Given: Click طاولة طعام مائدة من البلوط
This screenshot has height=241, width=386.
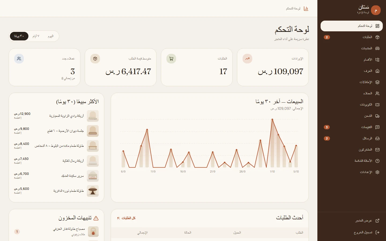Looking at the screenshot, I should point(59,146).
